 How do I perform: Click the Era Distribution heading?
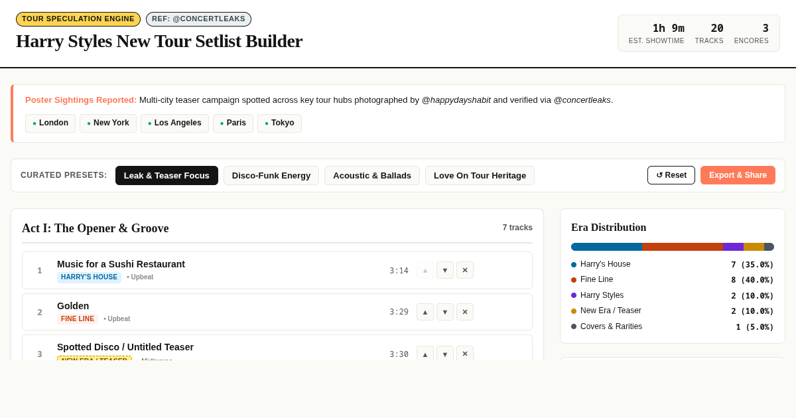[609, 228]
